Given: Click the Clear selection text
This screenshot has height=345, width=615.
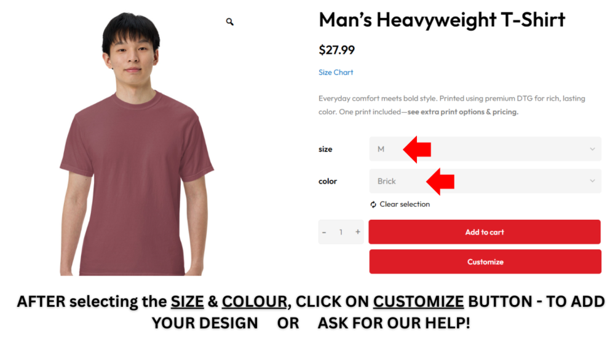Looking at the screenshot, I should pos(405,204).
